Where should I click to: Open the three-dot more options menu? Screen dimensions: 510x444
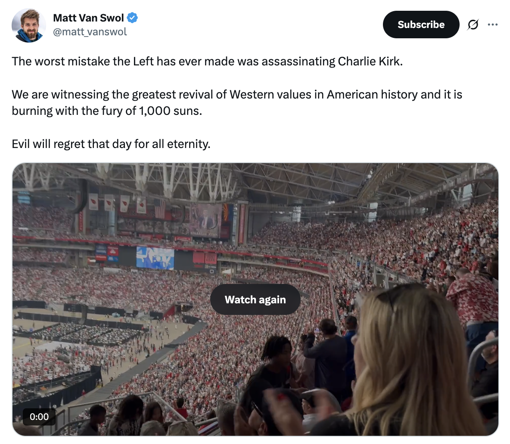click(x=493, y=25)
